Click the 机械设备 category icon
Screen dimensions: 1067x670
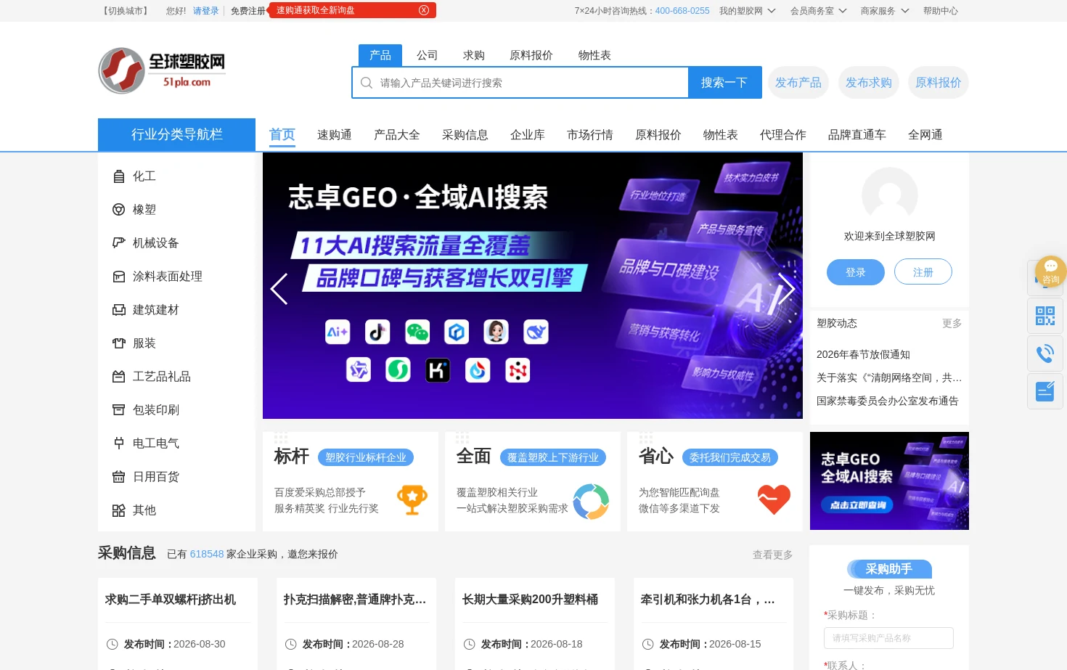[119, 243]
